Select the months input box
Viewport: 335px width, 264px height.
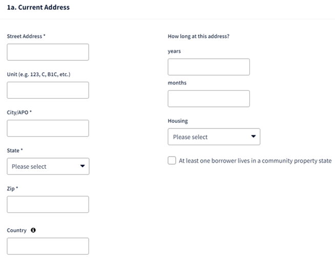coord(208,98)
